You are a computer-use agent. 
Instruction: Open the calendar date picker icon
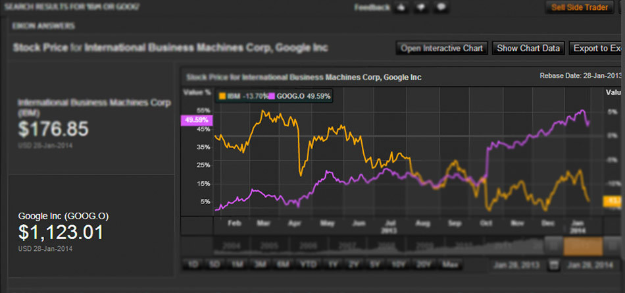[x=554, y=265]
